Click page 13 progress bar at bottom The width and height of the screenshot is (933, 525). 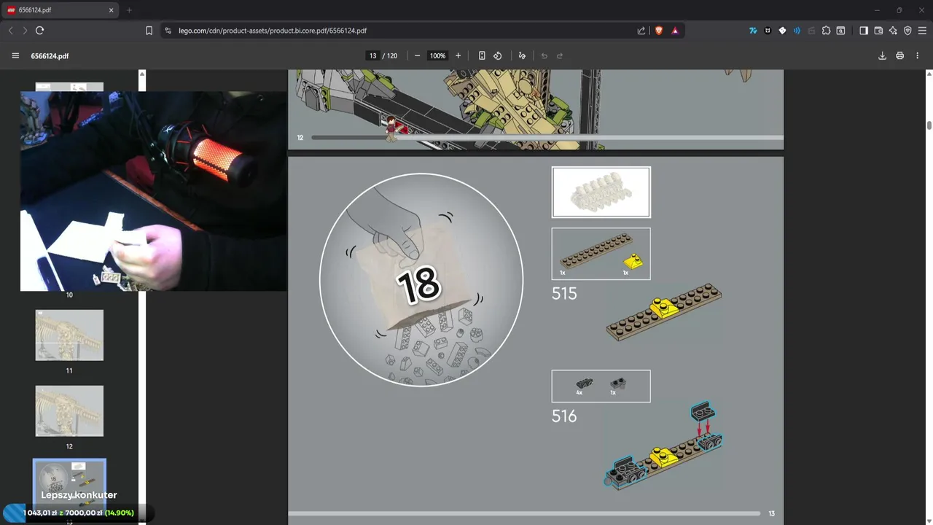525,513
